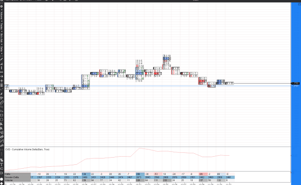The height and width of the screenshot is (185, 301).
Task: Select the circle shape tool
Action: click(1, 120)
